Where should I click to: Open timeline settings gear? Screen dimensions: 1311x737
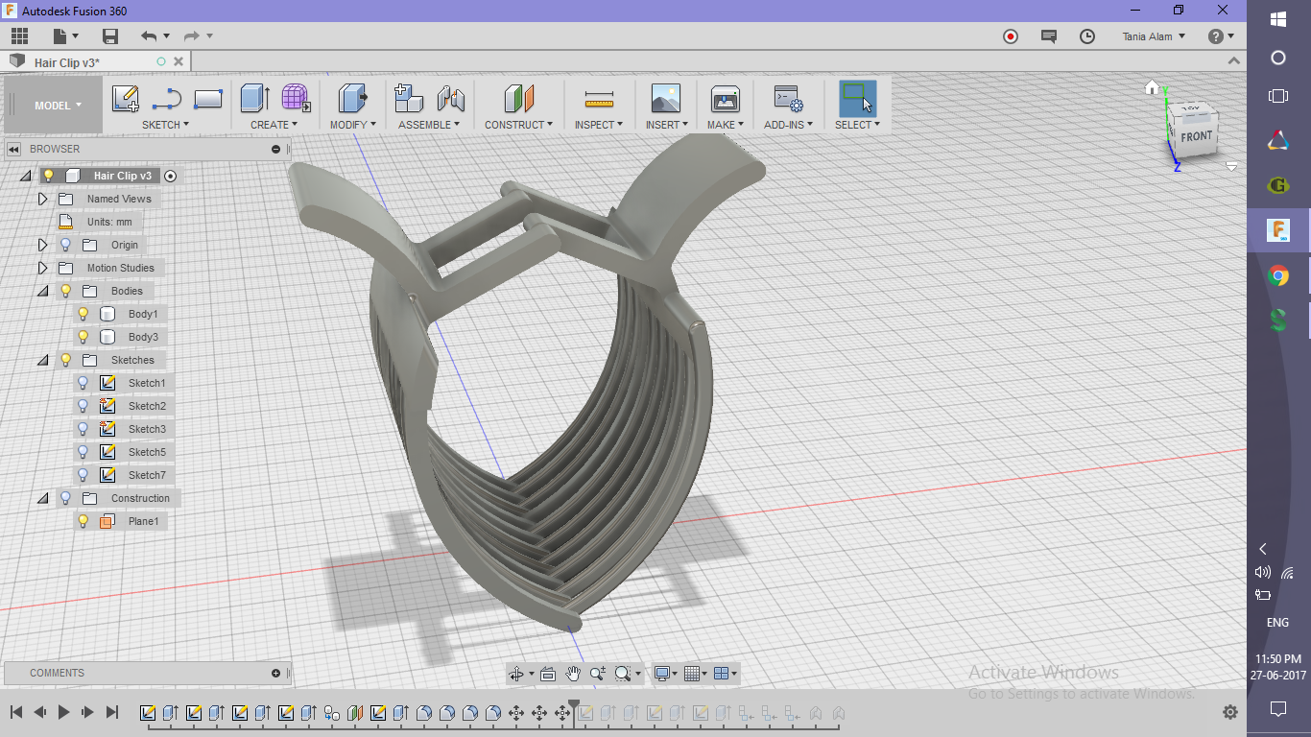1230,712
